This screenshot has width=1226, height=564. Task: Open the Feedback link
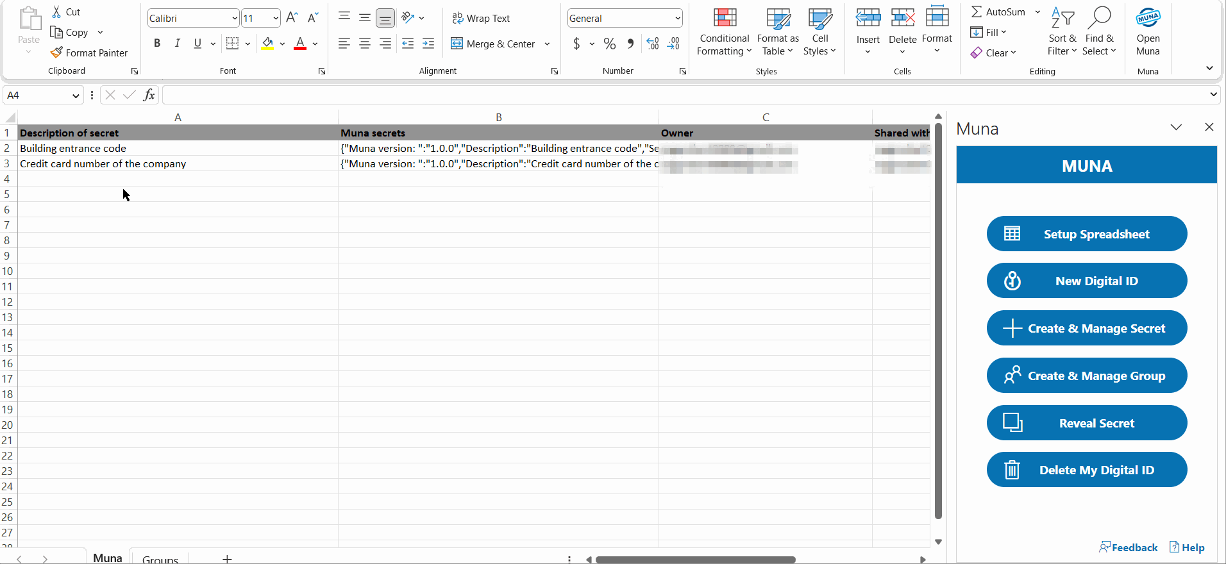tap(1129, 547)
